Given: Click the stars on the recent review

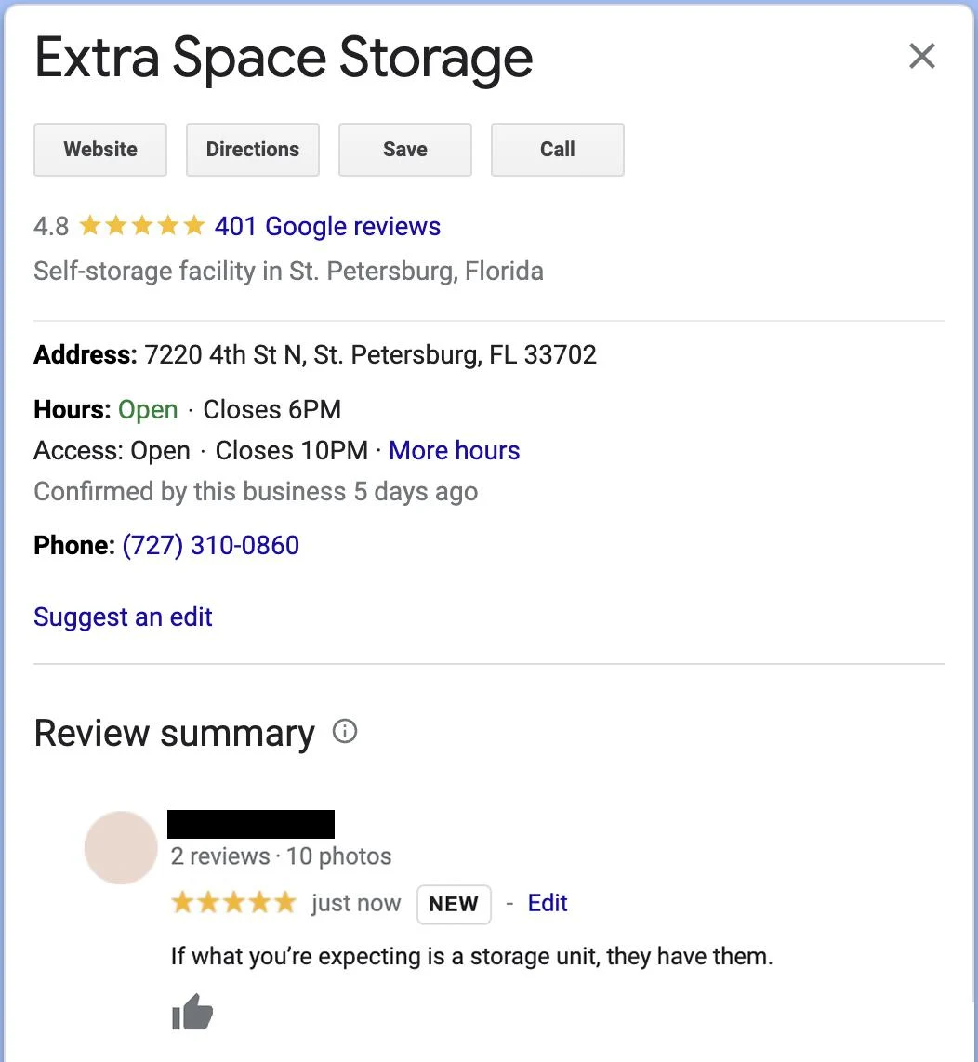Looking at the screenshot, I should tap(233, 901).
